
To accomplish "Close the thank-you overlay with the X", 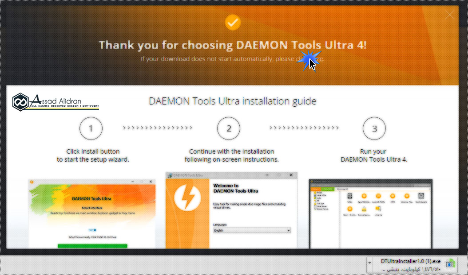I will click(x=449, y=15).
